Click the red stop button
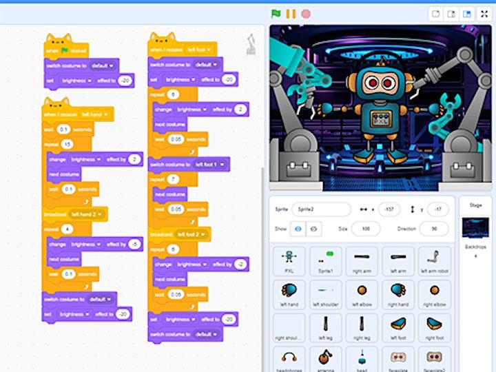The image size is (496, 372). (306, 13)
